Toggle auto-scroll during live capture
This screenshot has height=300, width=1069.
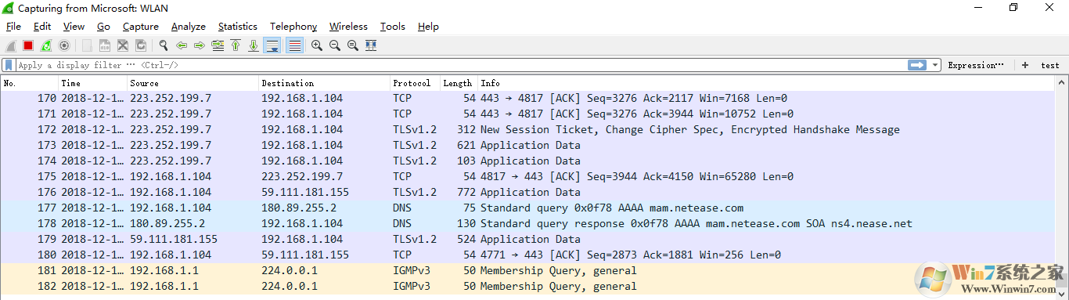[272, 45]
